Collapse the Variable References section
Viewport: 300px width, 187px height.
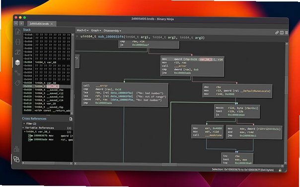(23, 127)
